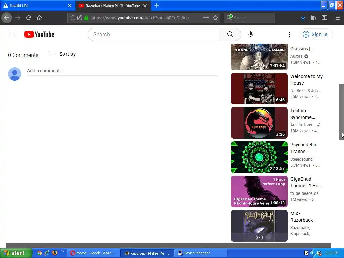Click the help question mark tray icon

(x=306, y=253)
